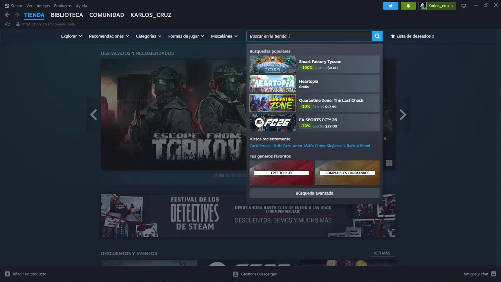Open the Escape from Tarkov featured image
This screenshot has width=501, height=282.
click(x=174, y=115)
